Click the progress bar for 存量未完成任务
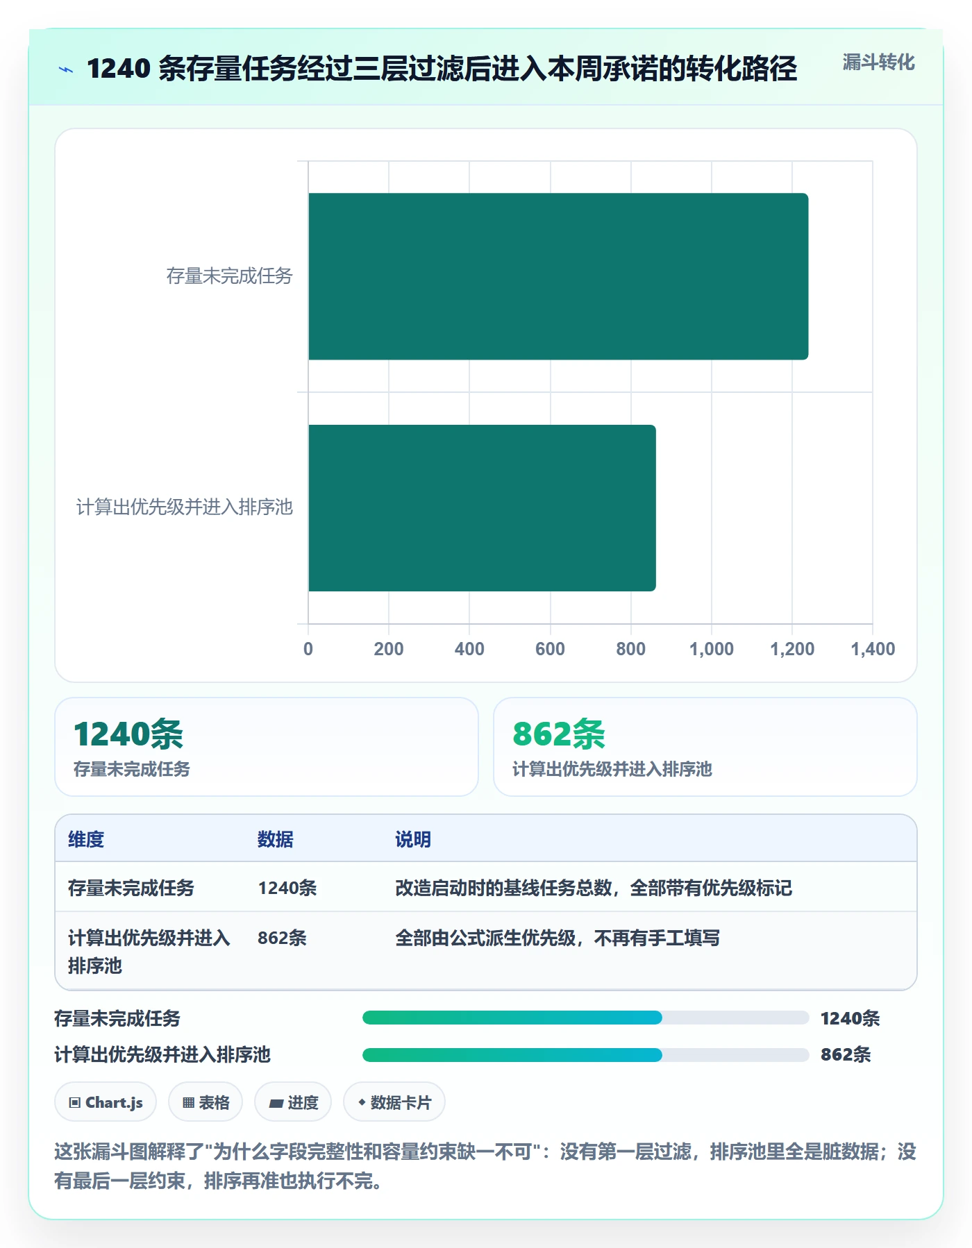 coord(585,1018)
